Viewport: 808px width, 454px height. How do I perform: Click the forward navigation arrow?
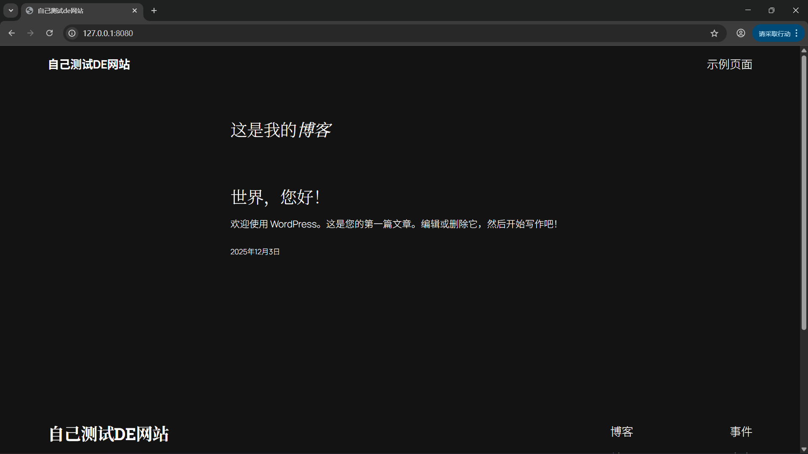pos(30,33)
